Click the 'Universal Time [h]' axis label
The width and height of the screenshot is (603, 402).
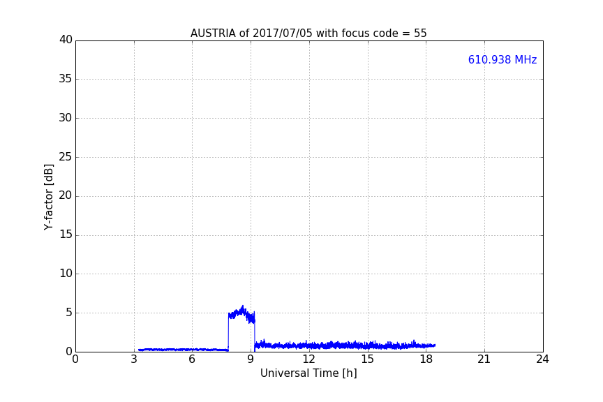point(308,373)
